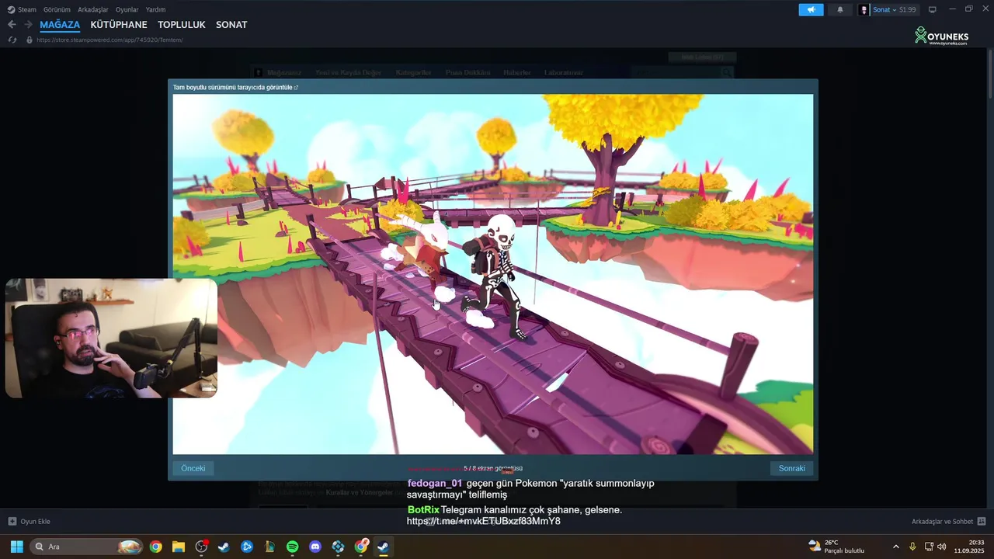The width and height of the screenshot is (994, 559).
Task: Open the Yardım menu
Action: click(x=155, y=9)
